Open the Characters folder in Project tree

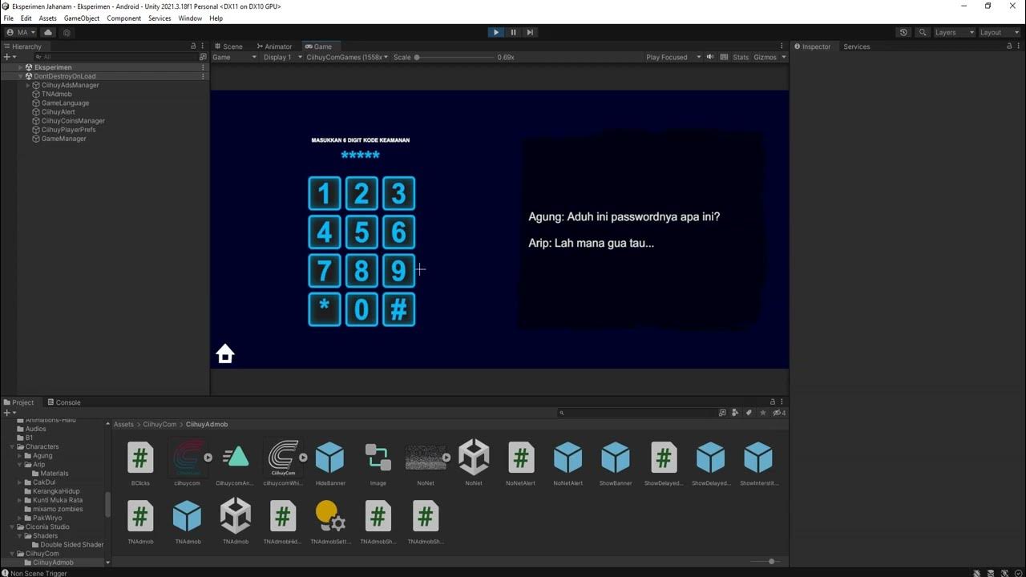pos(42,446)
